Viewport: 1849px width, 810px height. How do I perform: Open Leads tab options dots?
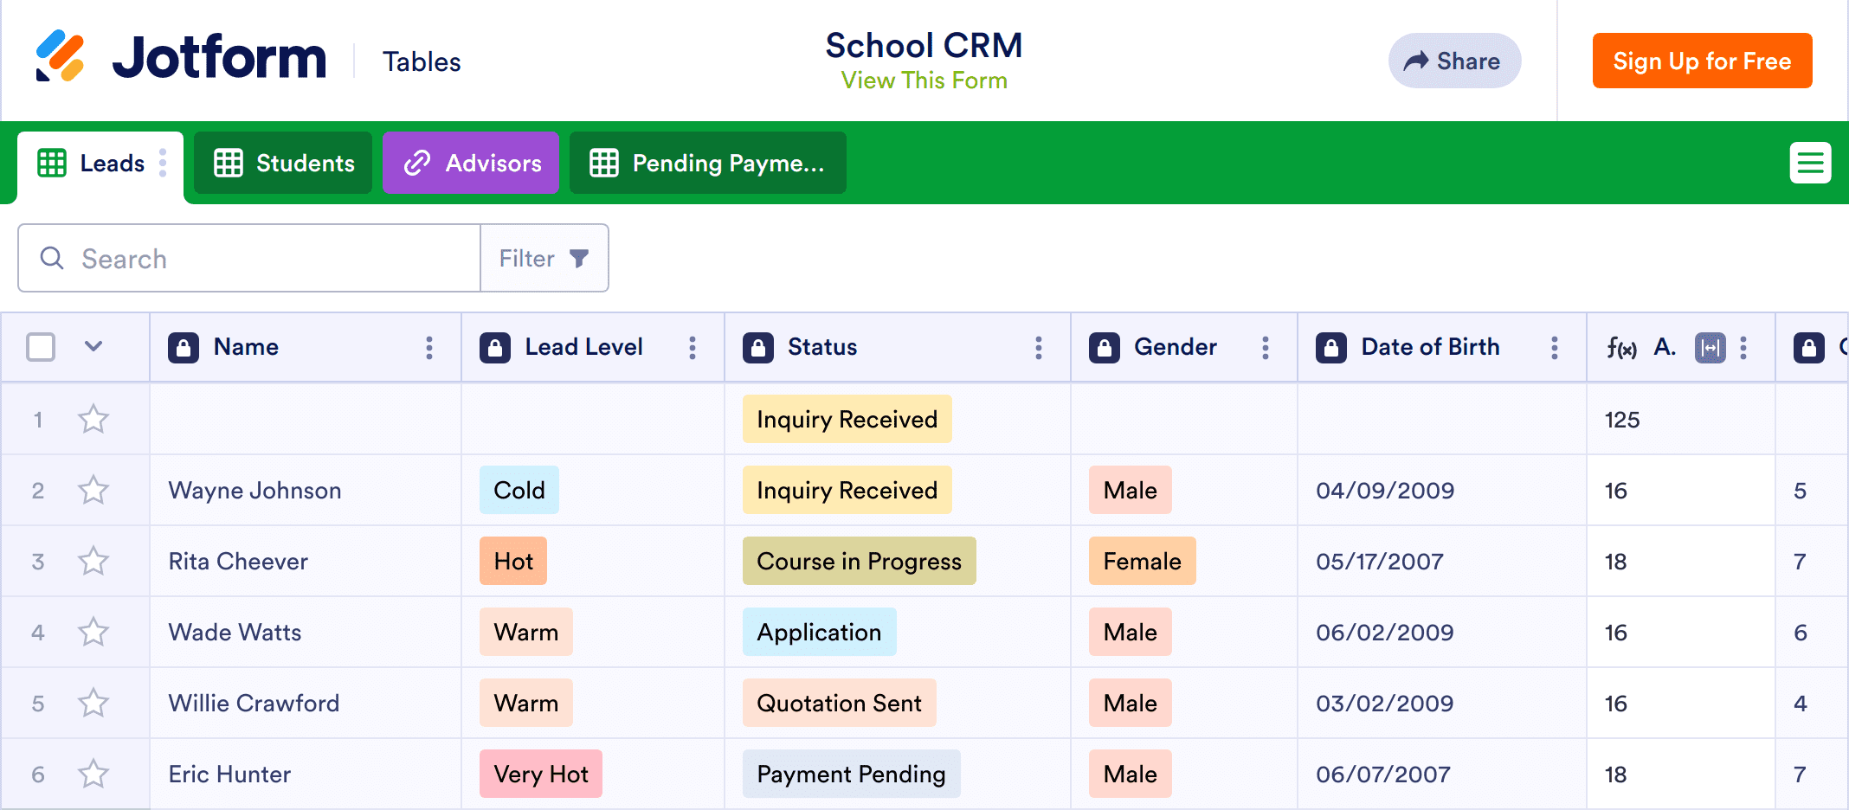point(163,163)
